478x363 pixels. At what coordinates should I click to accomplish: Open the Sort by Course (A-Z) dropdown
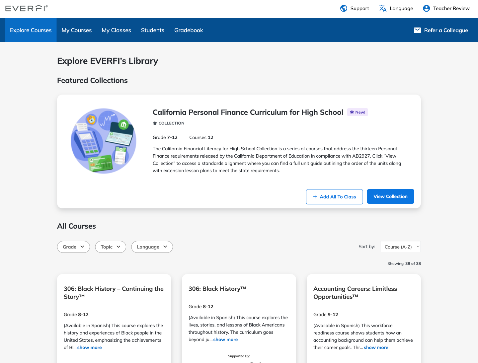point(400,247)
